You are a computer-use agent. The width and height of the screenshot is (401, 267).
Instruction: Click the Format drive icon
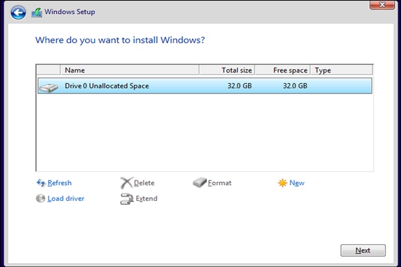[x=199, y=183]
